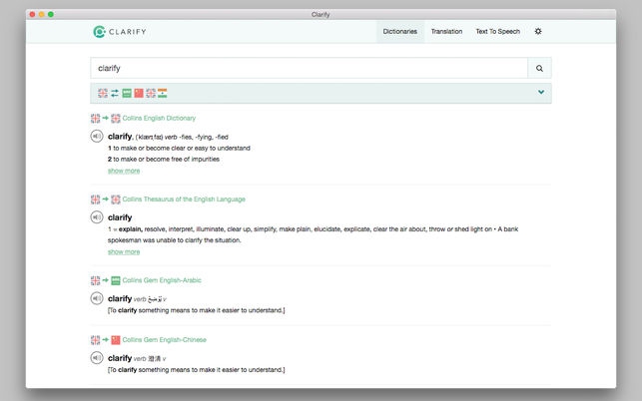Play pronunciation for the Thesaurus entry
The image size is (642, 401).
click(x=97, y=216)
